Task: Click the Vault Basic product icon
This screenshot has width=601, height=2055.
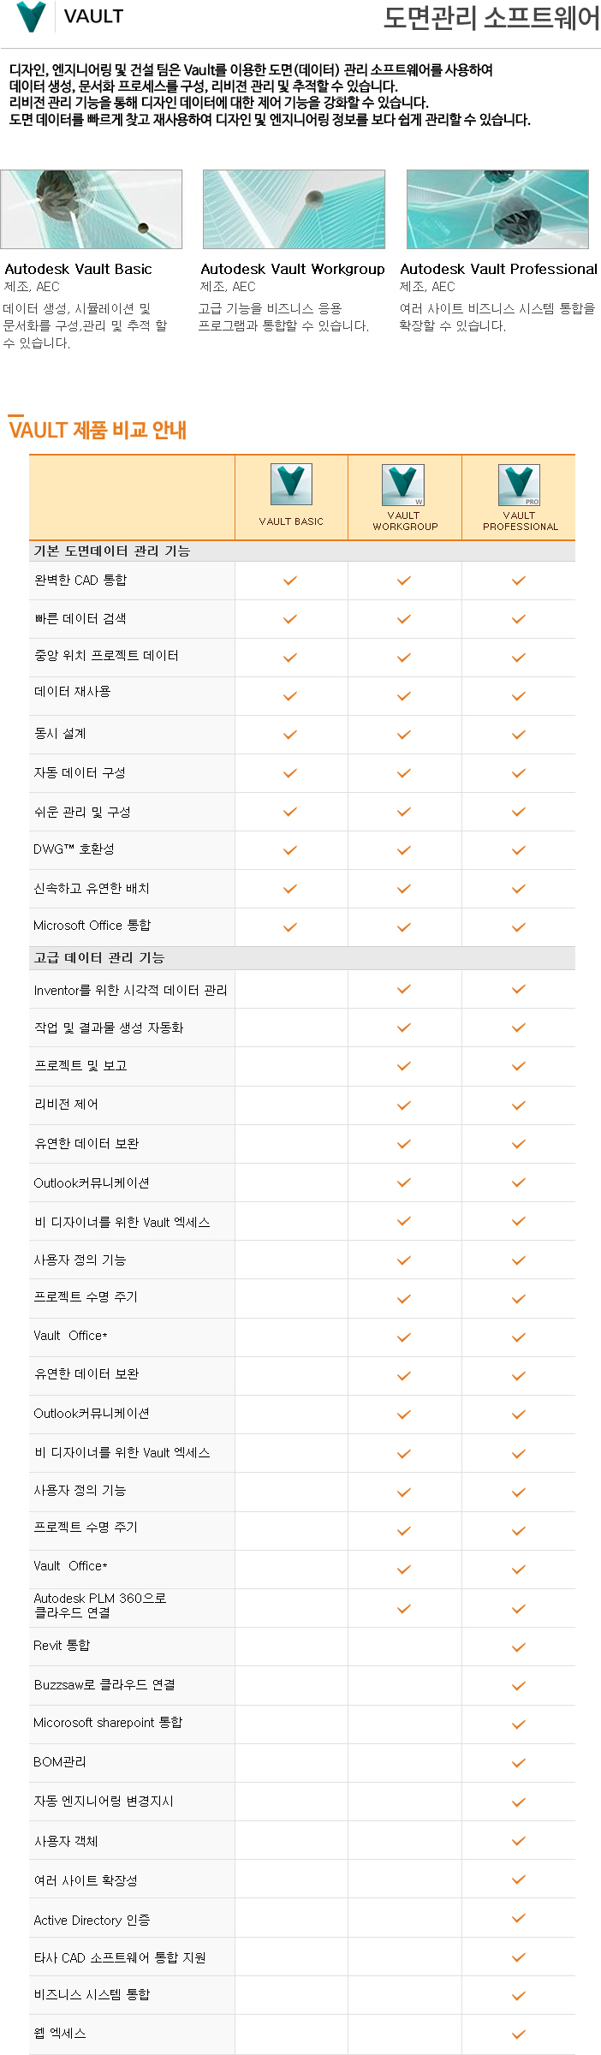Action: (291, 485)
